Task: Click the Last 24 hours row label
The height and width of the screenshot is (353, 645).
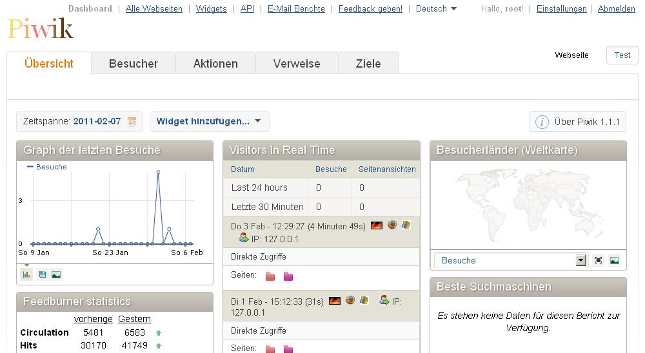Action: pyautogui.click(x=259, y=187)
